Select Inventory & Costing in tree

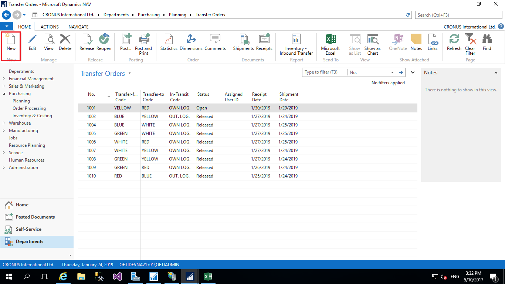(x=32, y=116)
